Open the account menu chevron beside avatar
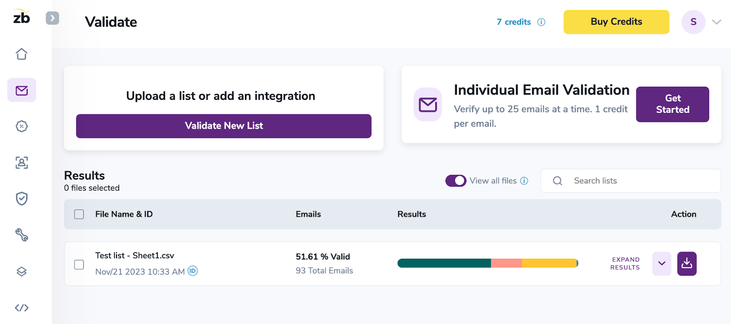 click(x=716, y=22)
